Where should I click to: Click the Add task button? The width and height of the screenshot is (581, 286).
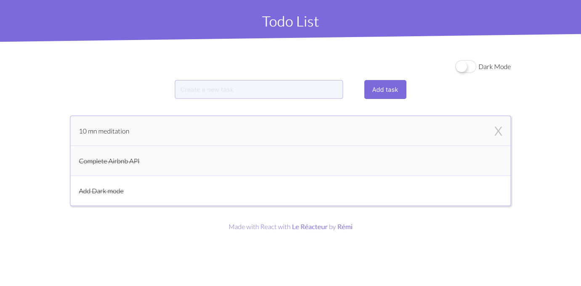click(385, 89)
